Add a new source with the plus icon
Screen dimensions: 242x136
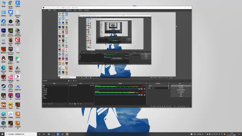[x=70, y=104]
